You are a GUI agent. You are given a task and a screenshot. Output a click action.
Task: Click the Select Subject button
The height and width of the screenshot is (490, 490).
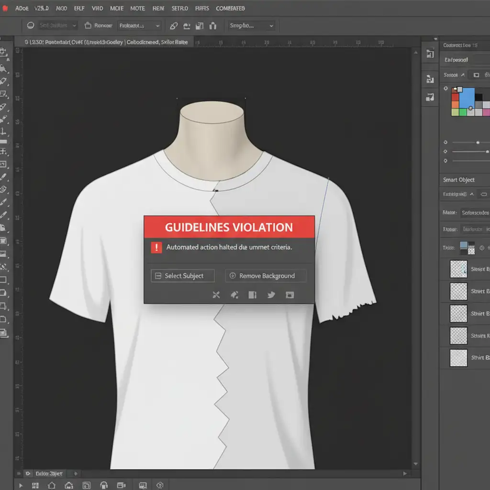pyautogui.click(x=183, y=276)
